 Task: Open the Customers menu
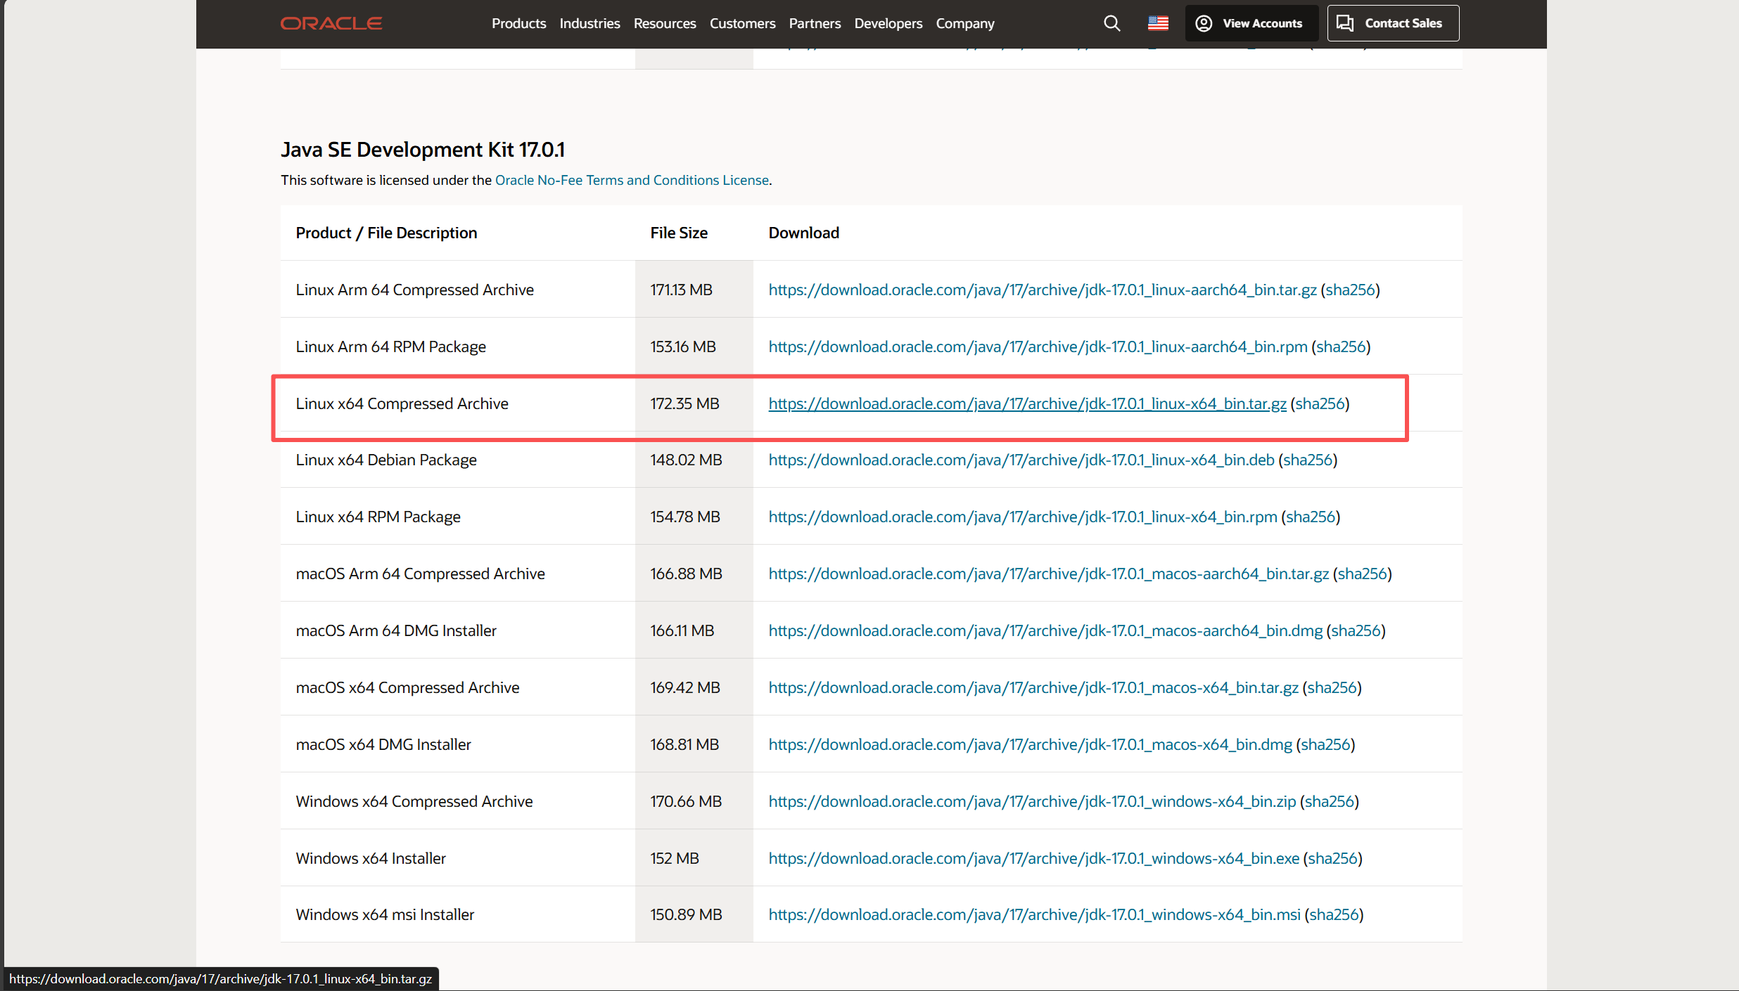(742, 23)
